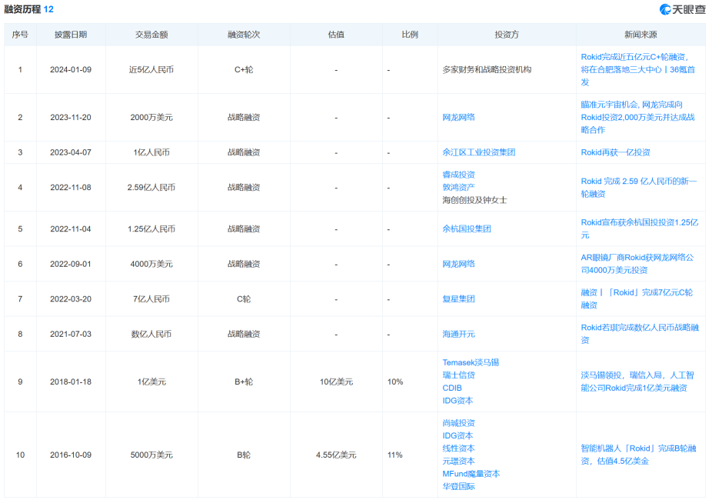Open the MFund魔量资本 investor link
712x500 pixels.
point(471,474)
